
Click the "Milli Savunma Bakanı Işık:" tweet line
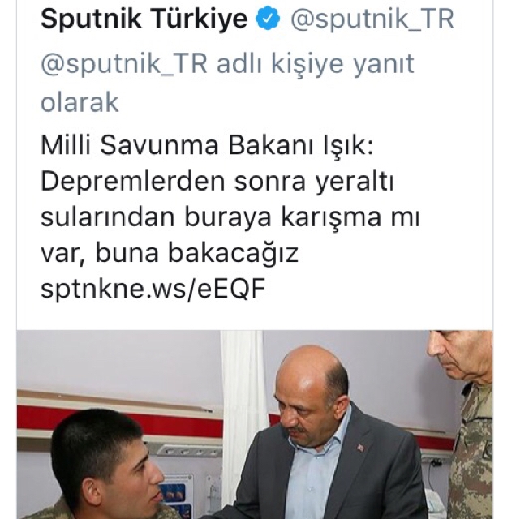tap(207, 145)
